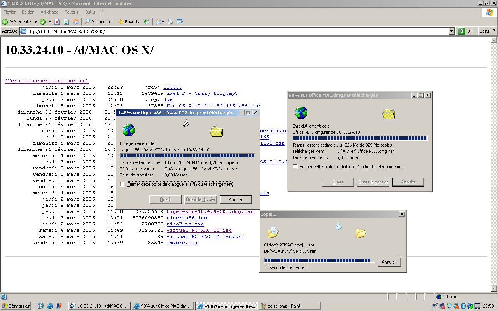Switch to the 10.33.24.10 - /d/MAC O taskbar window

(99, 306)
